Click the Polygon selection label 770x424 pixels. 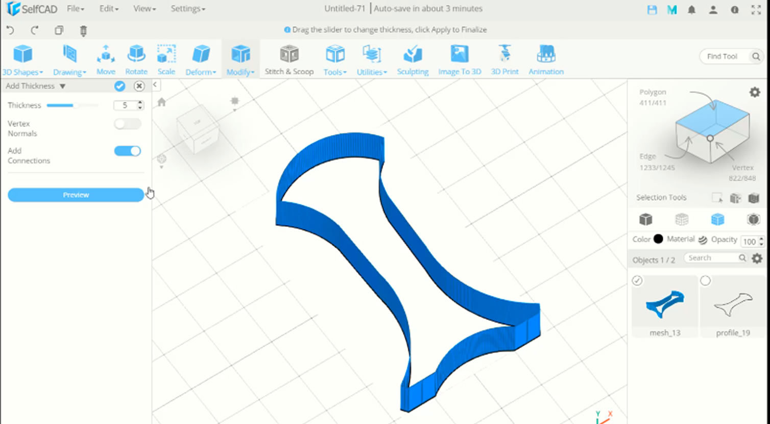(653, 92)
